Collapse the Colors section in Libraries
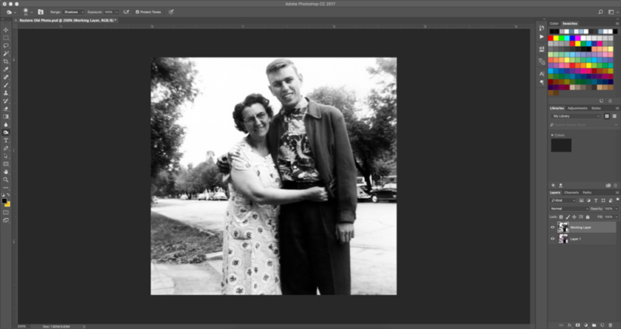 coord(552,135)
